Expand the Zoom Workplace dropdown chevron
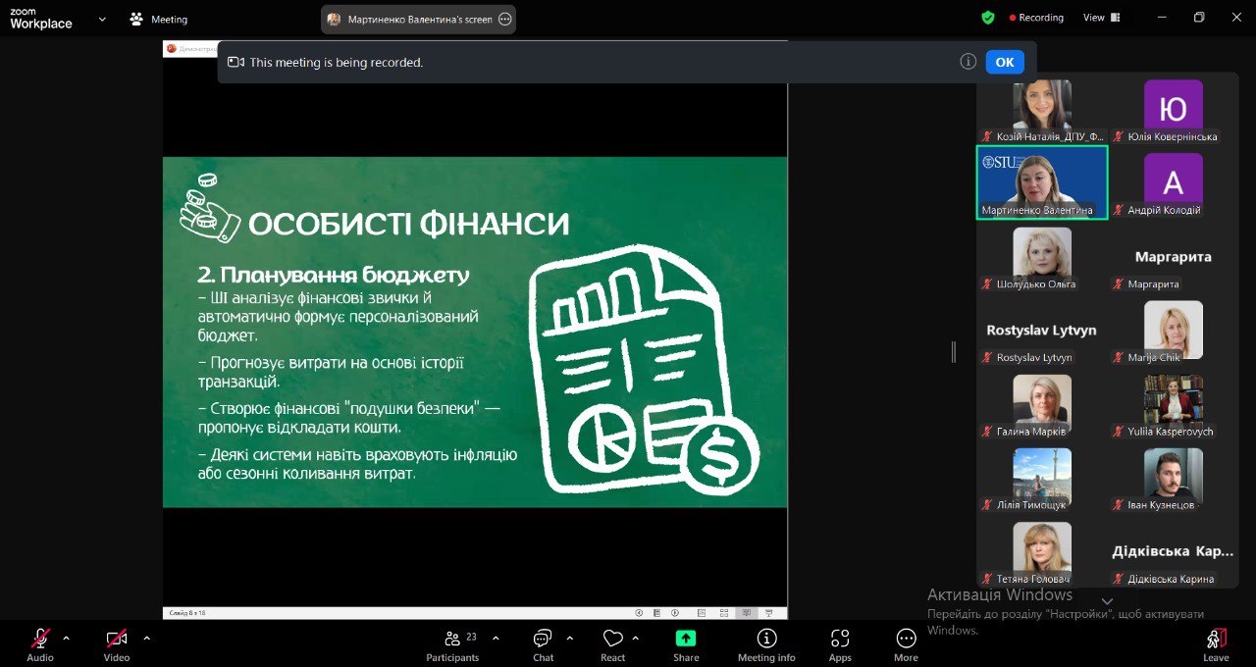Screen dimensions: 1256x667 [x=102, y=19]
